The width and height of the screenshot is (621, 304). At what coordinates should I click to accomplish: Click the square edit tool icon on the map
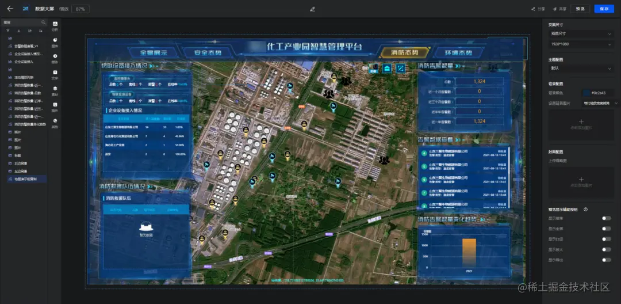tap(401, 68)
